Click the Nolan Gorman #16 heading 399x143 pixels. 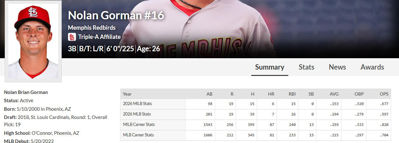116,15
